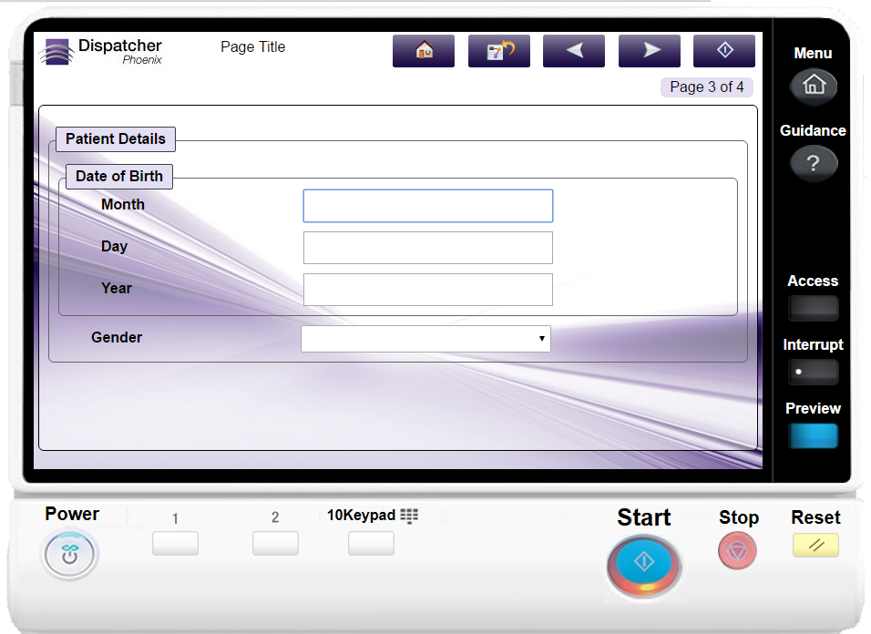Open the MFP Menu home button
871x634 pixels.
click(x=814, y=86)
